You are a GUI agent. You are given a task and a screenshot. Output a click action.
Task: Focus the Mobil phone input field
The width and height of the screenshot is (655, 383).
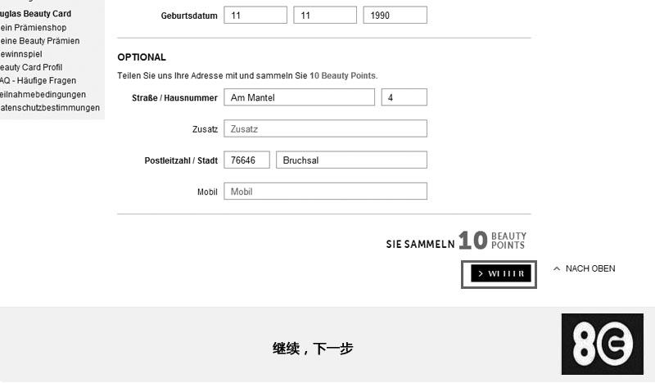coord(325,191)
